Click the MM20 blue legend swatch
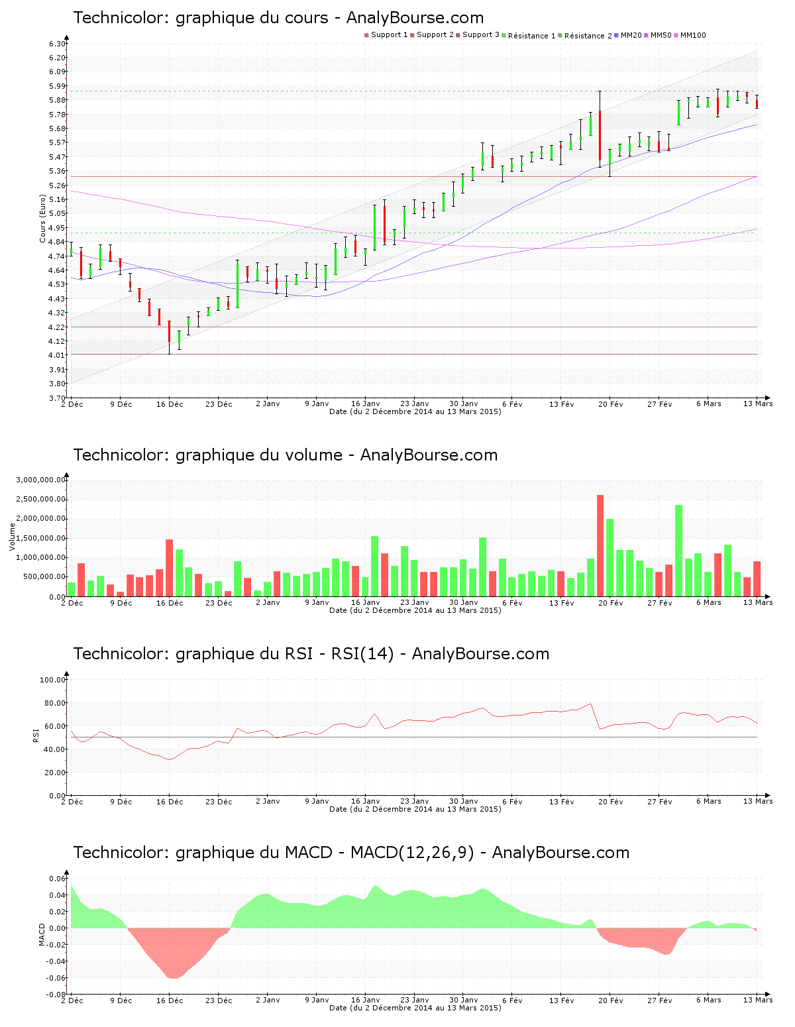Screen dimensions: 795x1027 [x=616, y=35]
